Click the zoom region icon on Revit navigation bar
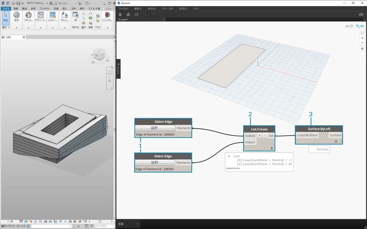 [110, 81]
